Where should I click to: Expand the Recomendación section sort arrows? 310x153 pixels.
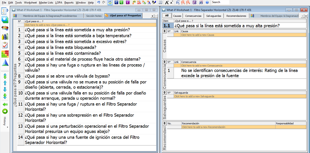[165, 123]
